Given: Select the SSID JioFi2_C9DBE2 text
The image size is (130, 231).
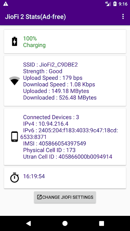Looking at the screenshot, I should click(51, 65).
